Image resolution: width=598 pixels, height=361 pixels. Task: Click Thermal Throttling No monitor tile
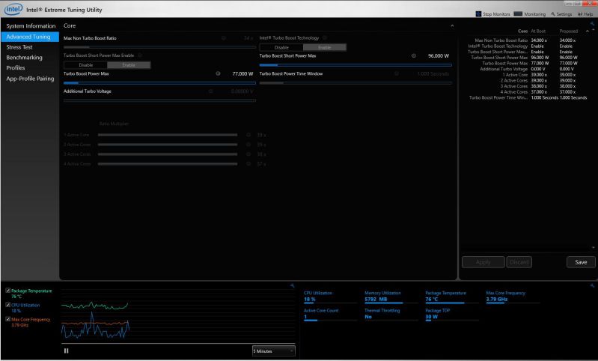tap(391, 314)
